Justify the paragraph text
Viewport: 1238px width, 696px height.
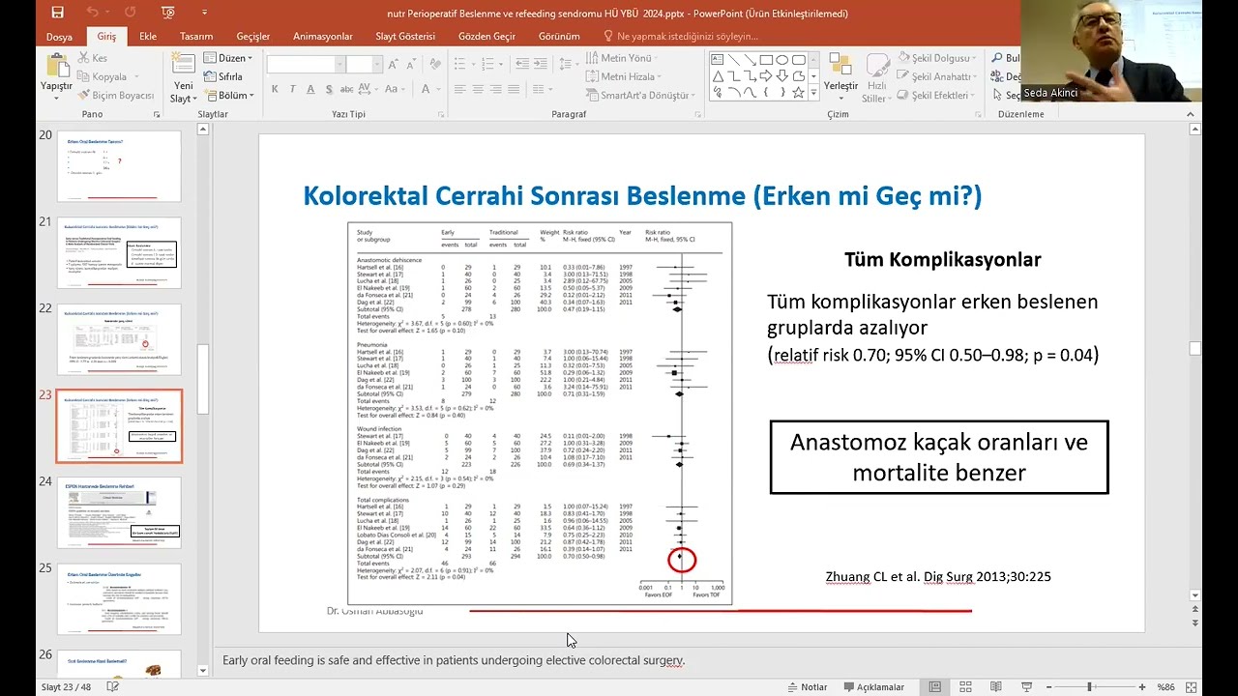point(514,89)
